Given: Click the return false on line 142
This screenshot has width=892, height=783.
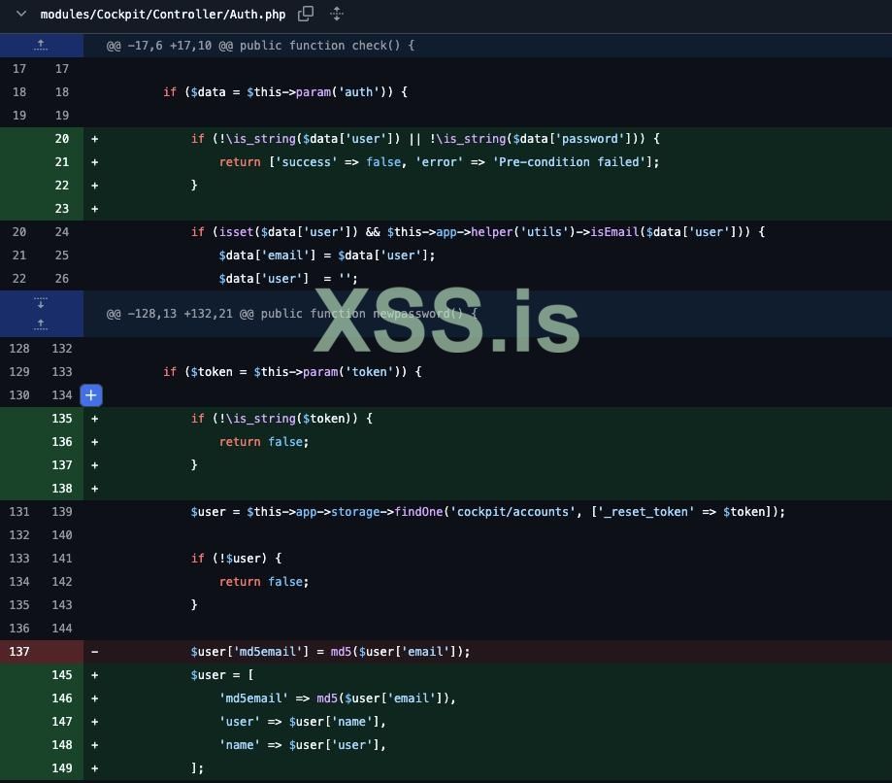Looking at the screenshot, I should (x=264, y=582).
